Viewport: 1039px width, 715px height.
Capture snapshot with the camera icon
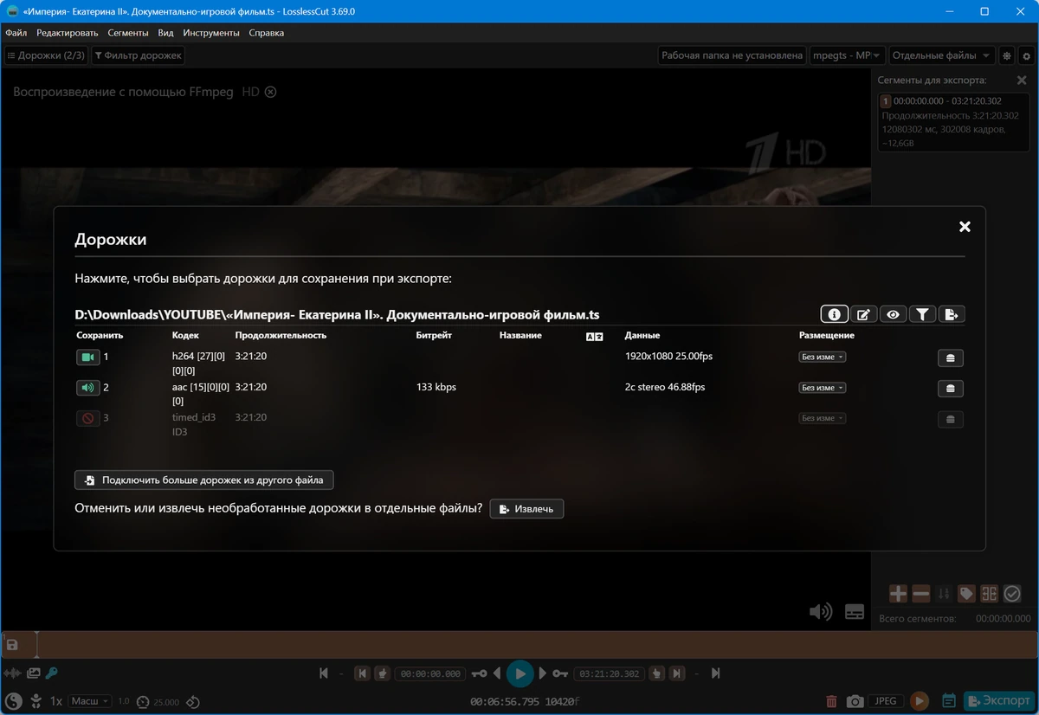click(x=855, y=701)
